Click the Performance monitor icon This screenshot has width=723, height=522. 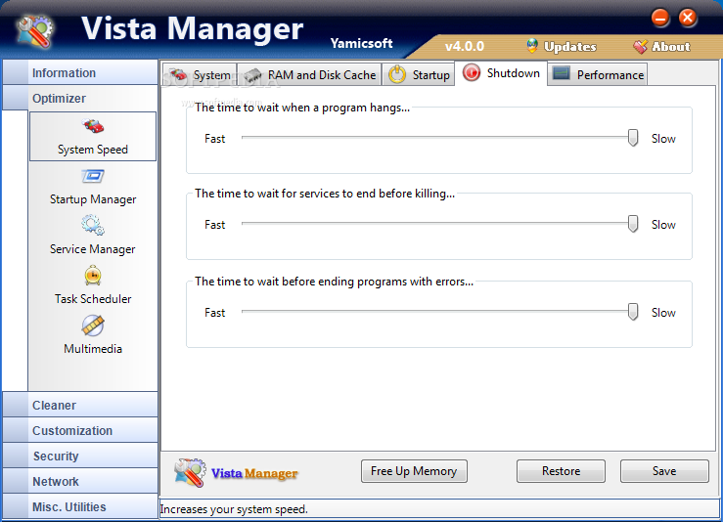click(562, 73)
